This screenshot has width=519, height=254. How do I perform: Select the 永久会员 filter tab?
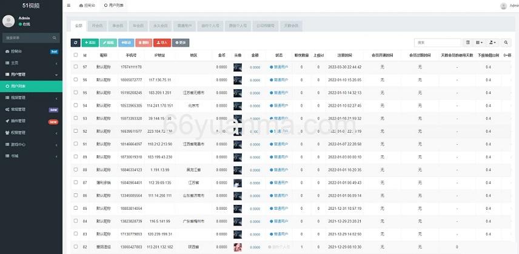pyautogui.click(x=161, y=26)
